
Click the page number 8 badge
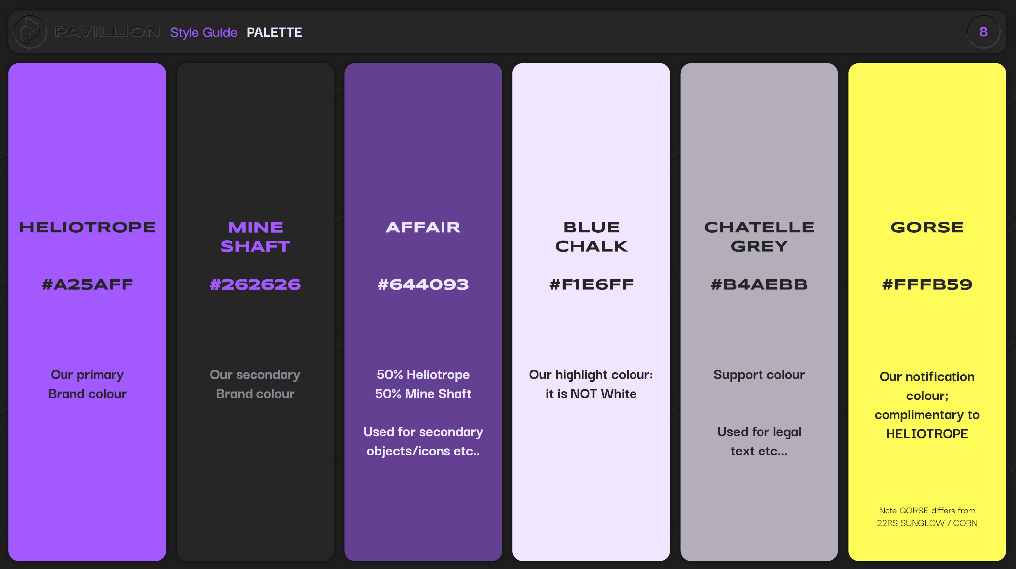coord(983,32)
